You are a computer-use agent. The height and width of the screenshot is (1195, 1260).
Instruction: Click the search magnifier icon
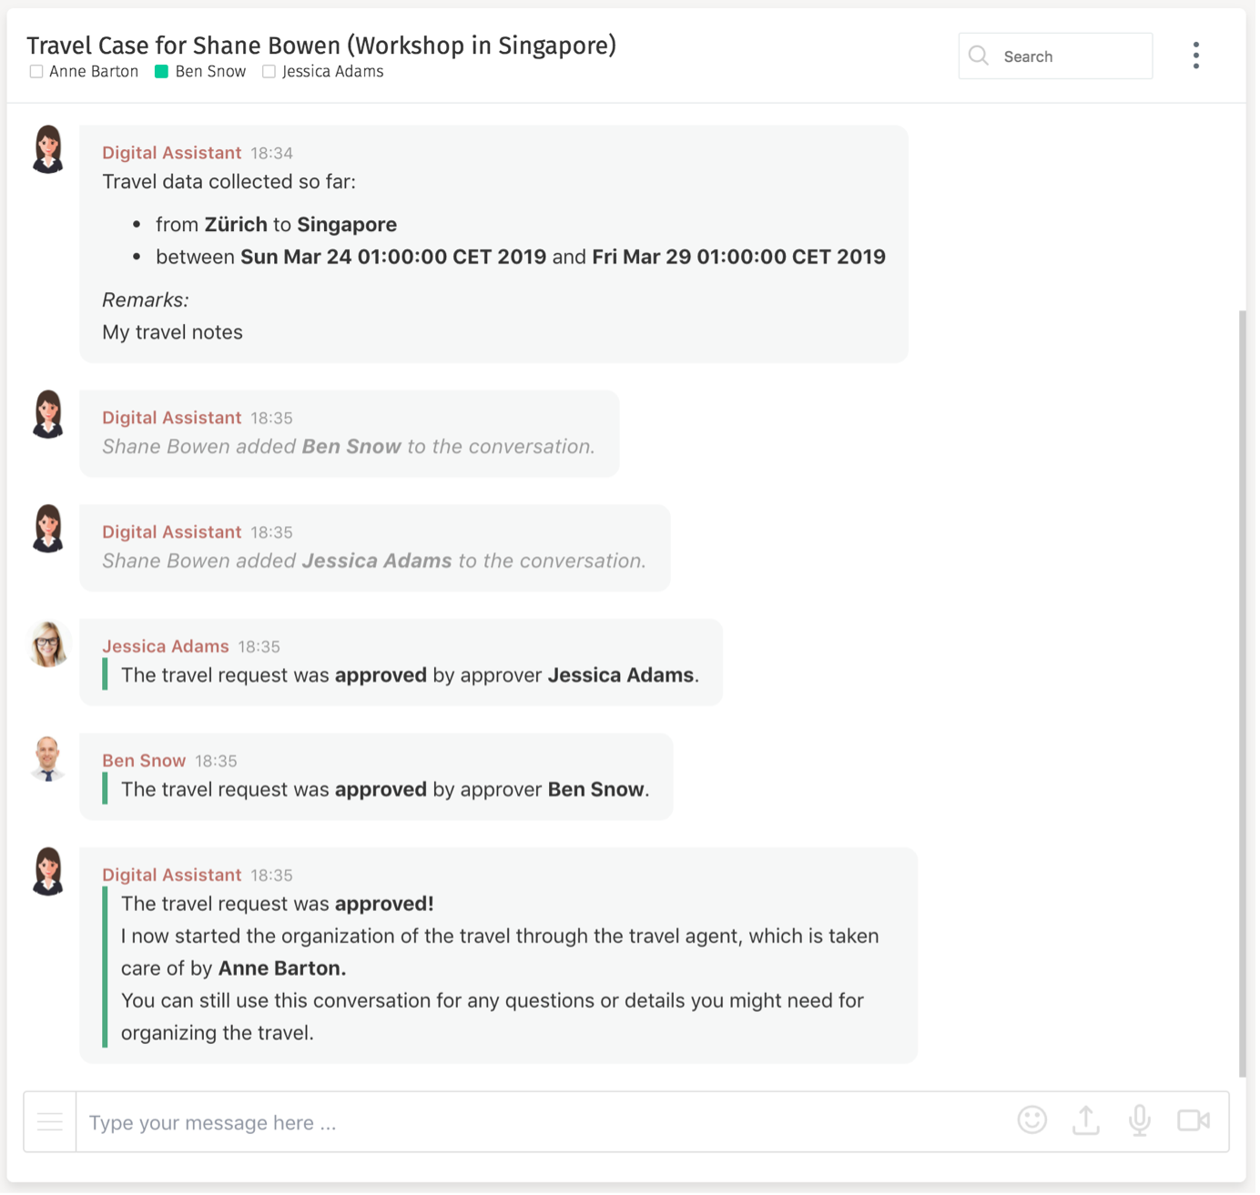(x=979, y=56)
